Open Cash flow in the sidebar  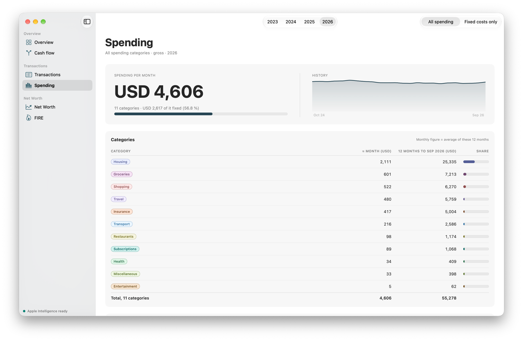coord(57,53)
